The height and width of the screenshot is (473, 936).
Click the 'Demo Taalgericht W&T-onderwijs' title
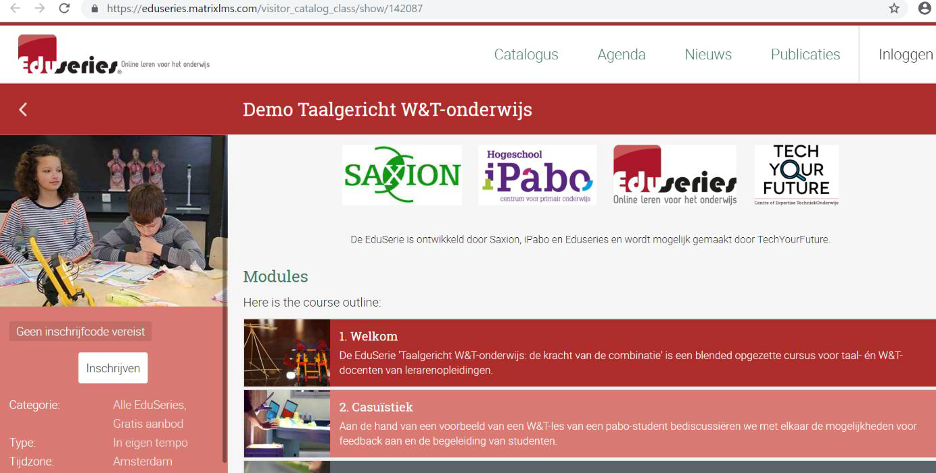[x=388, y=109]
